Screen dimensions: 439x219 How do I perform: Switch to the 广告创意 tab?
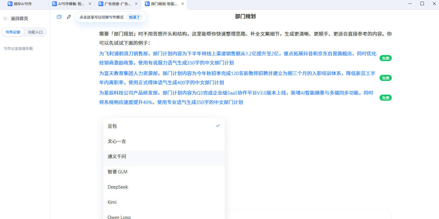click(x=118, y=4)
